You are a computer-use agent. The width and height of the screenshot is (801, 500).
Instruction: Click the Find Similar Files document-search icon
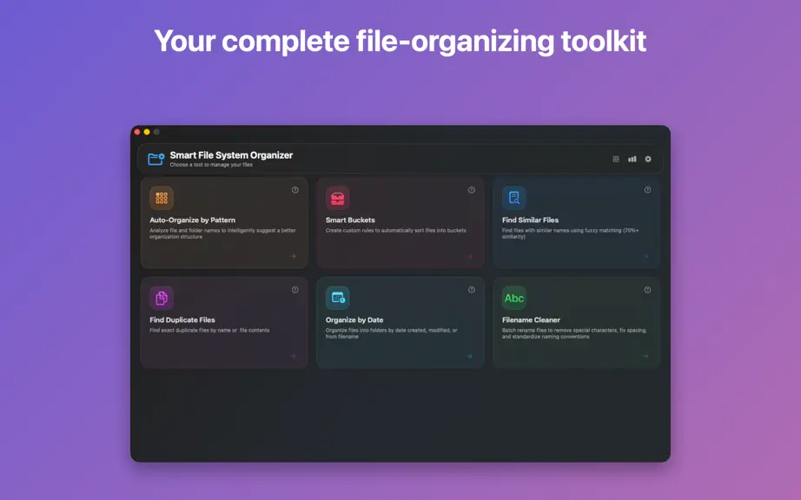(x=514, y=198)
